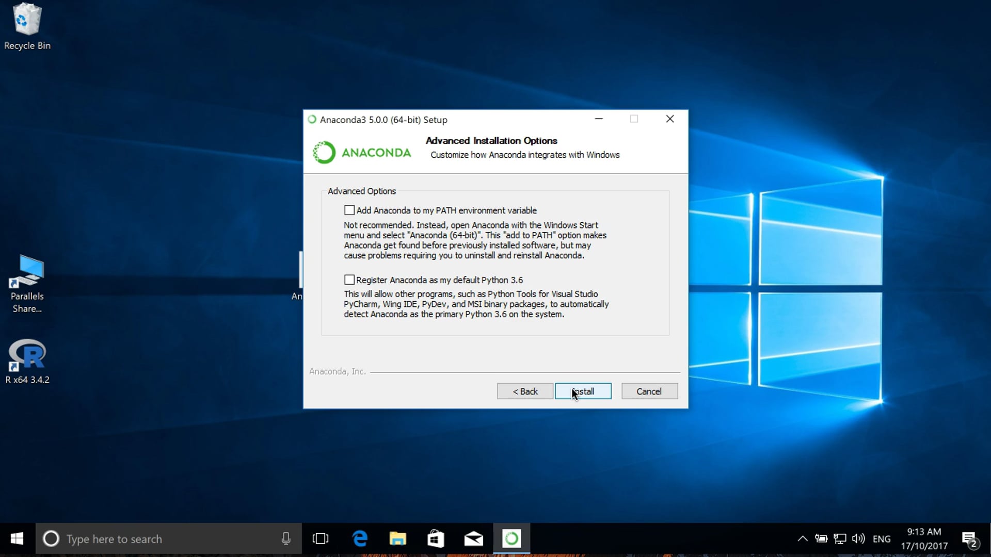Enable adding Anaconda to PATH environment variable
Viewport: 991px width, 557px height.
click(349, 210)
